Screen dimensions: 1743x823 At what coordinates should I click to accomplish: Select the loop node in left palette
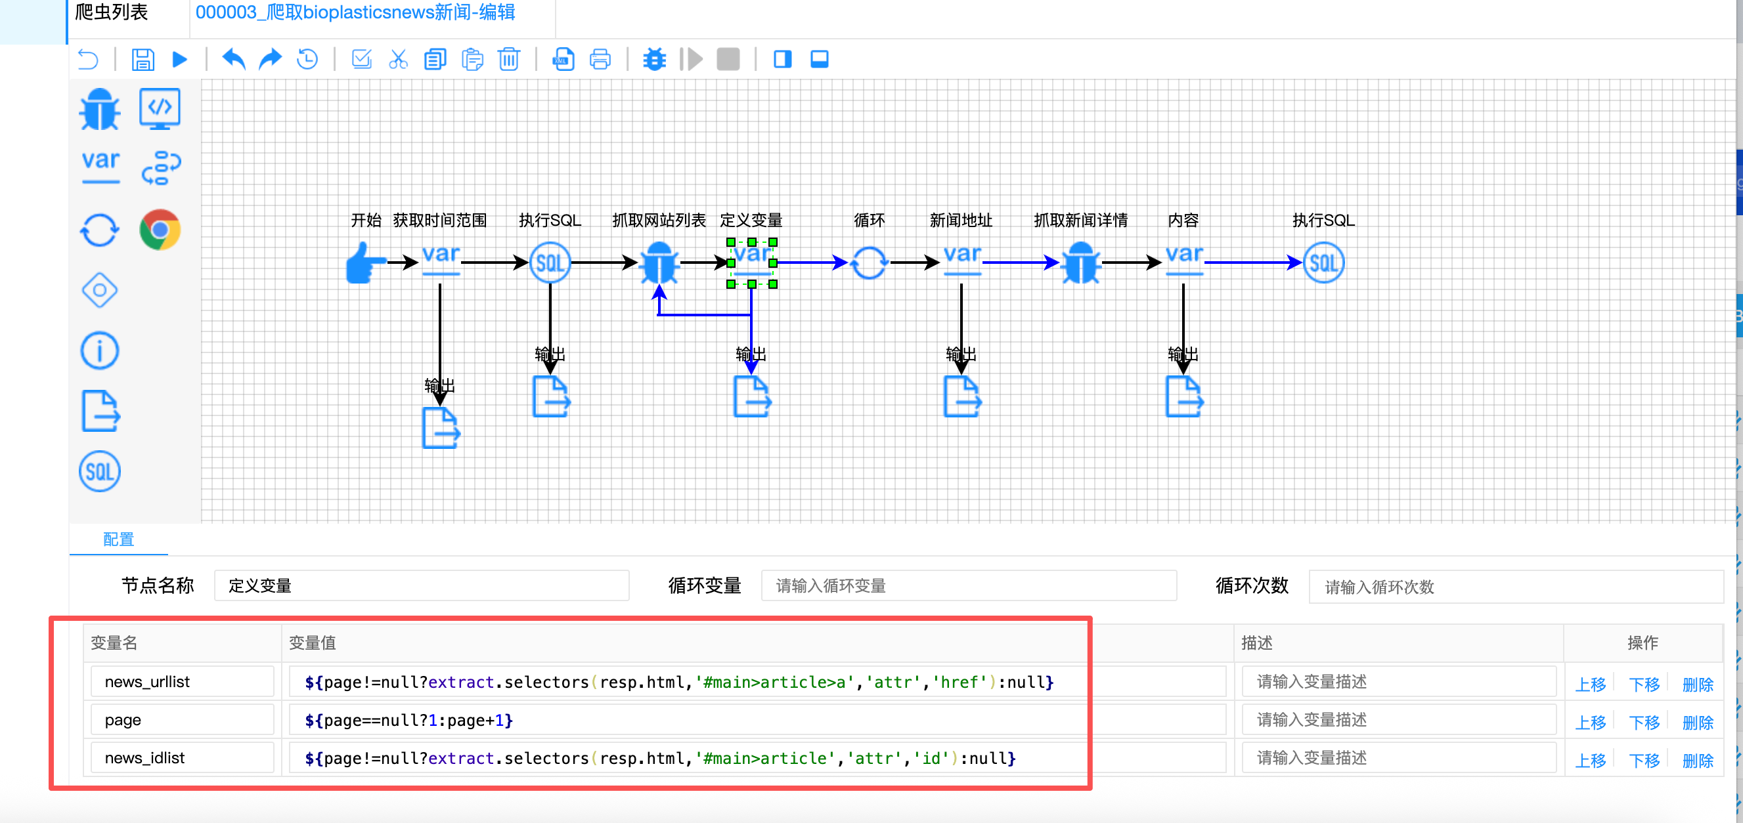coord(100,230)
